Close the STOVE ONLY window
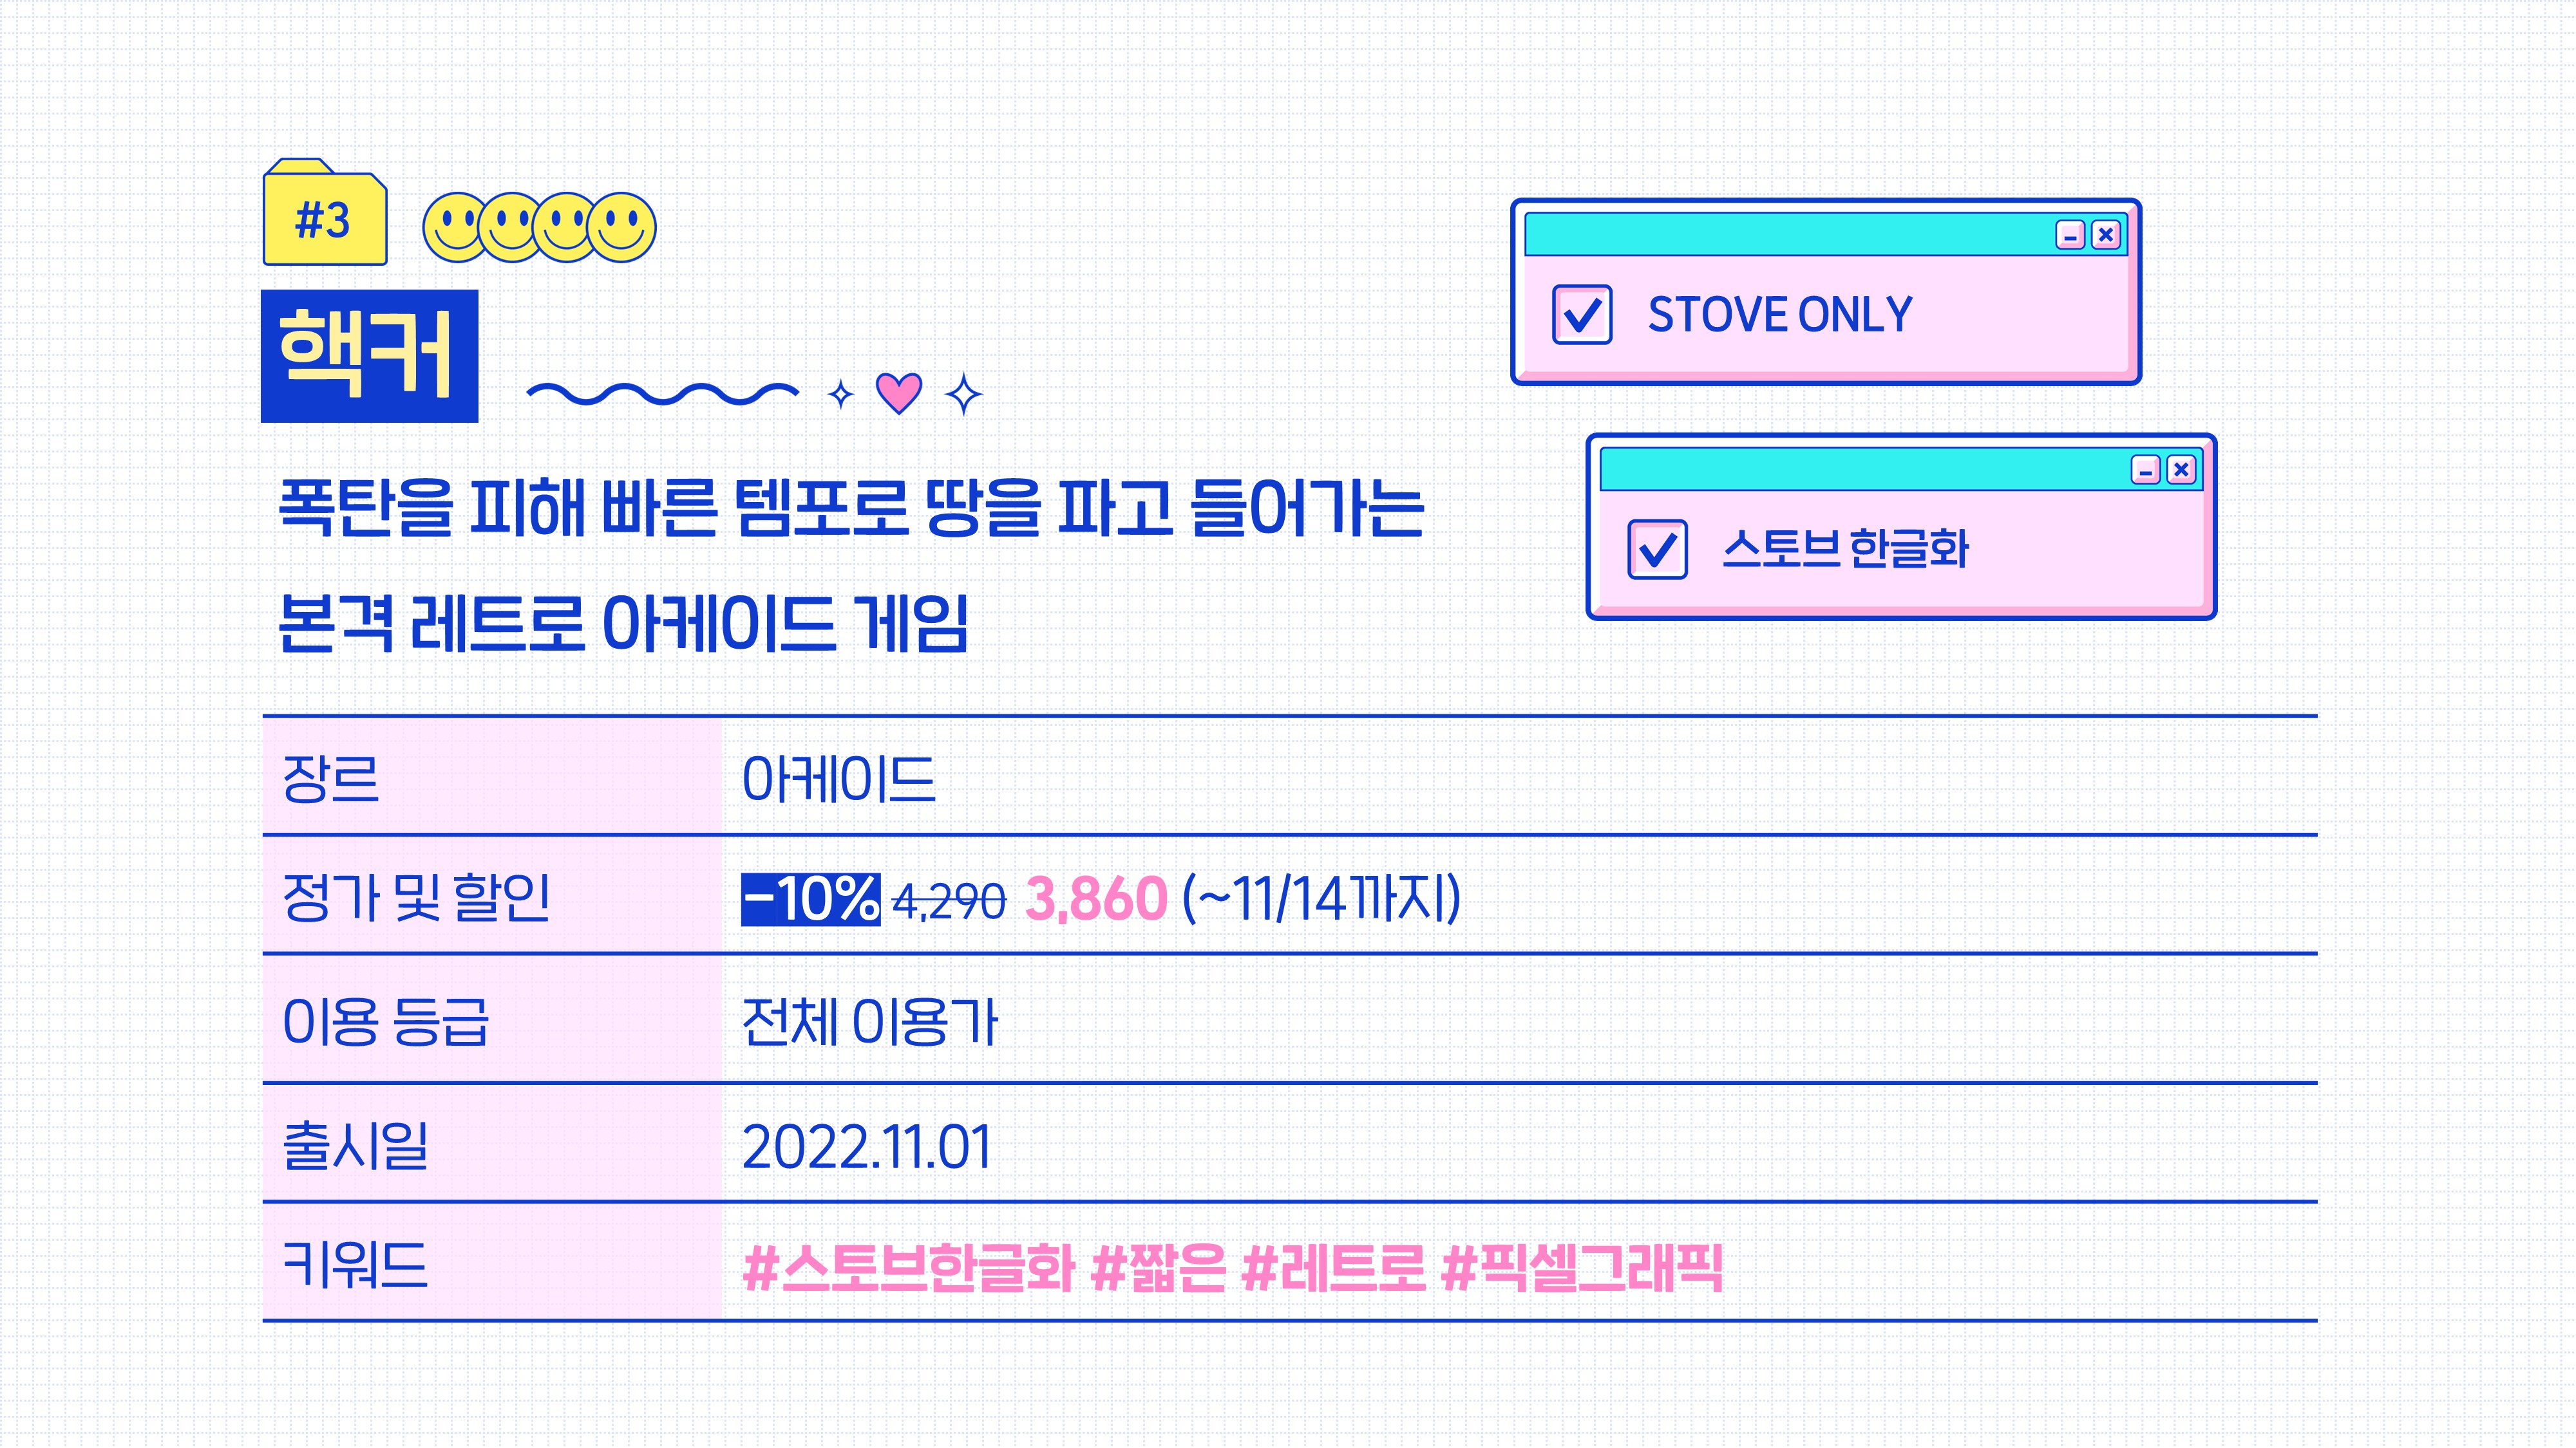 (2106, 235)
